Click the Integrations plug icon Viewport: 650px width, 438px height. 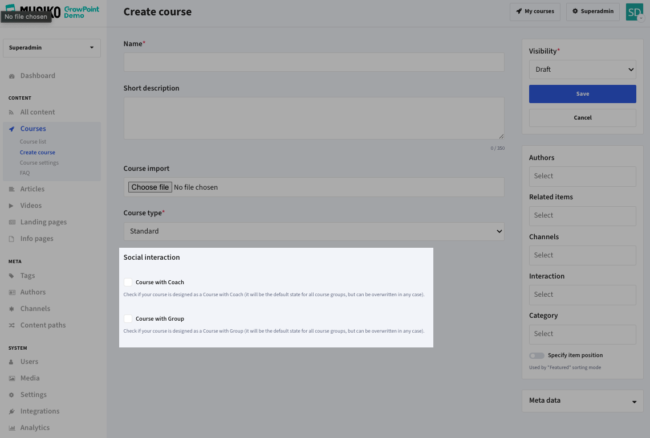[x=11, y=411]
